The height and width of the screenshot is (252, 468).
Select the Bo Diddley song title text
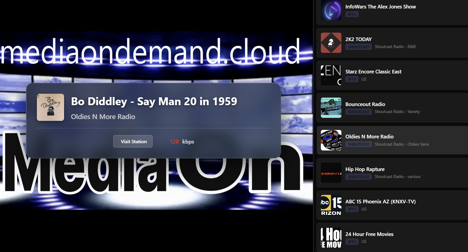click(x=154, y=102)
